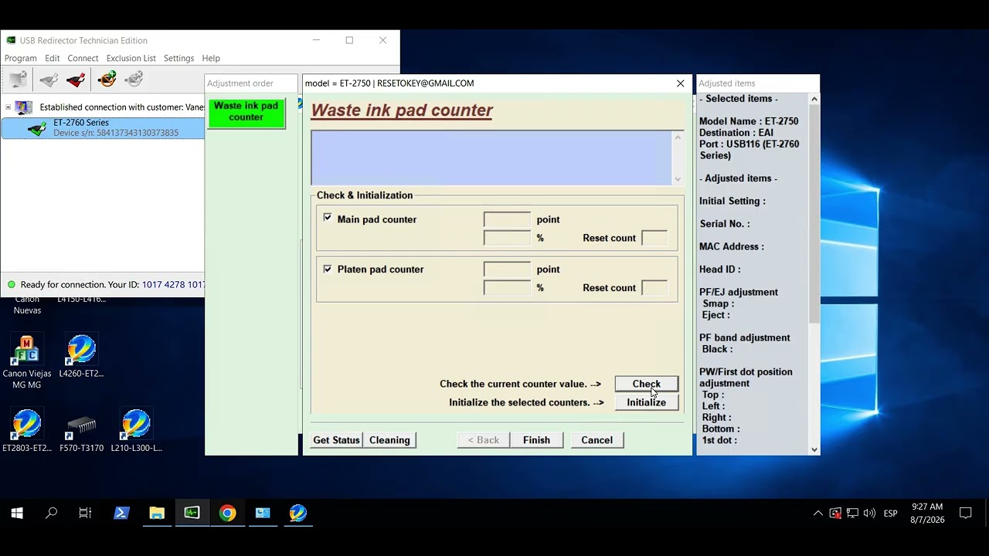The height and width of the screenshot is (556, 989).
Task: Click the Platen pad counter point field
Action: [x=507, y=269]
